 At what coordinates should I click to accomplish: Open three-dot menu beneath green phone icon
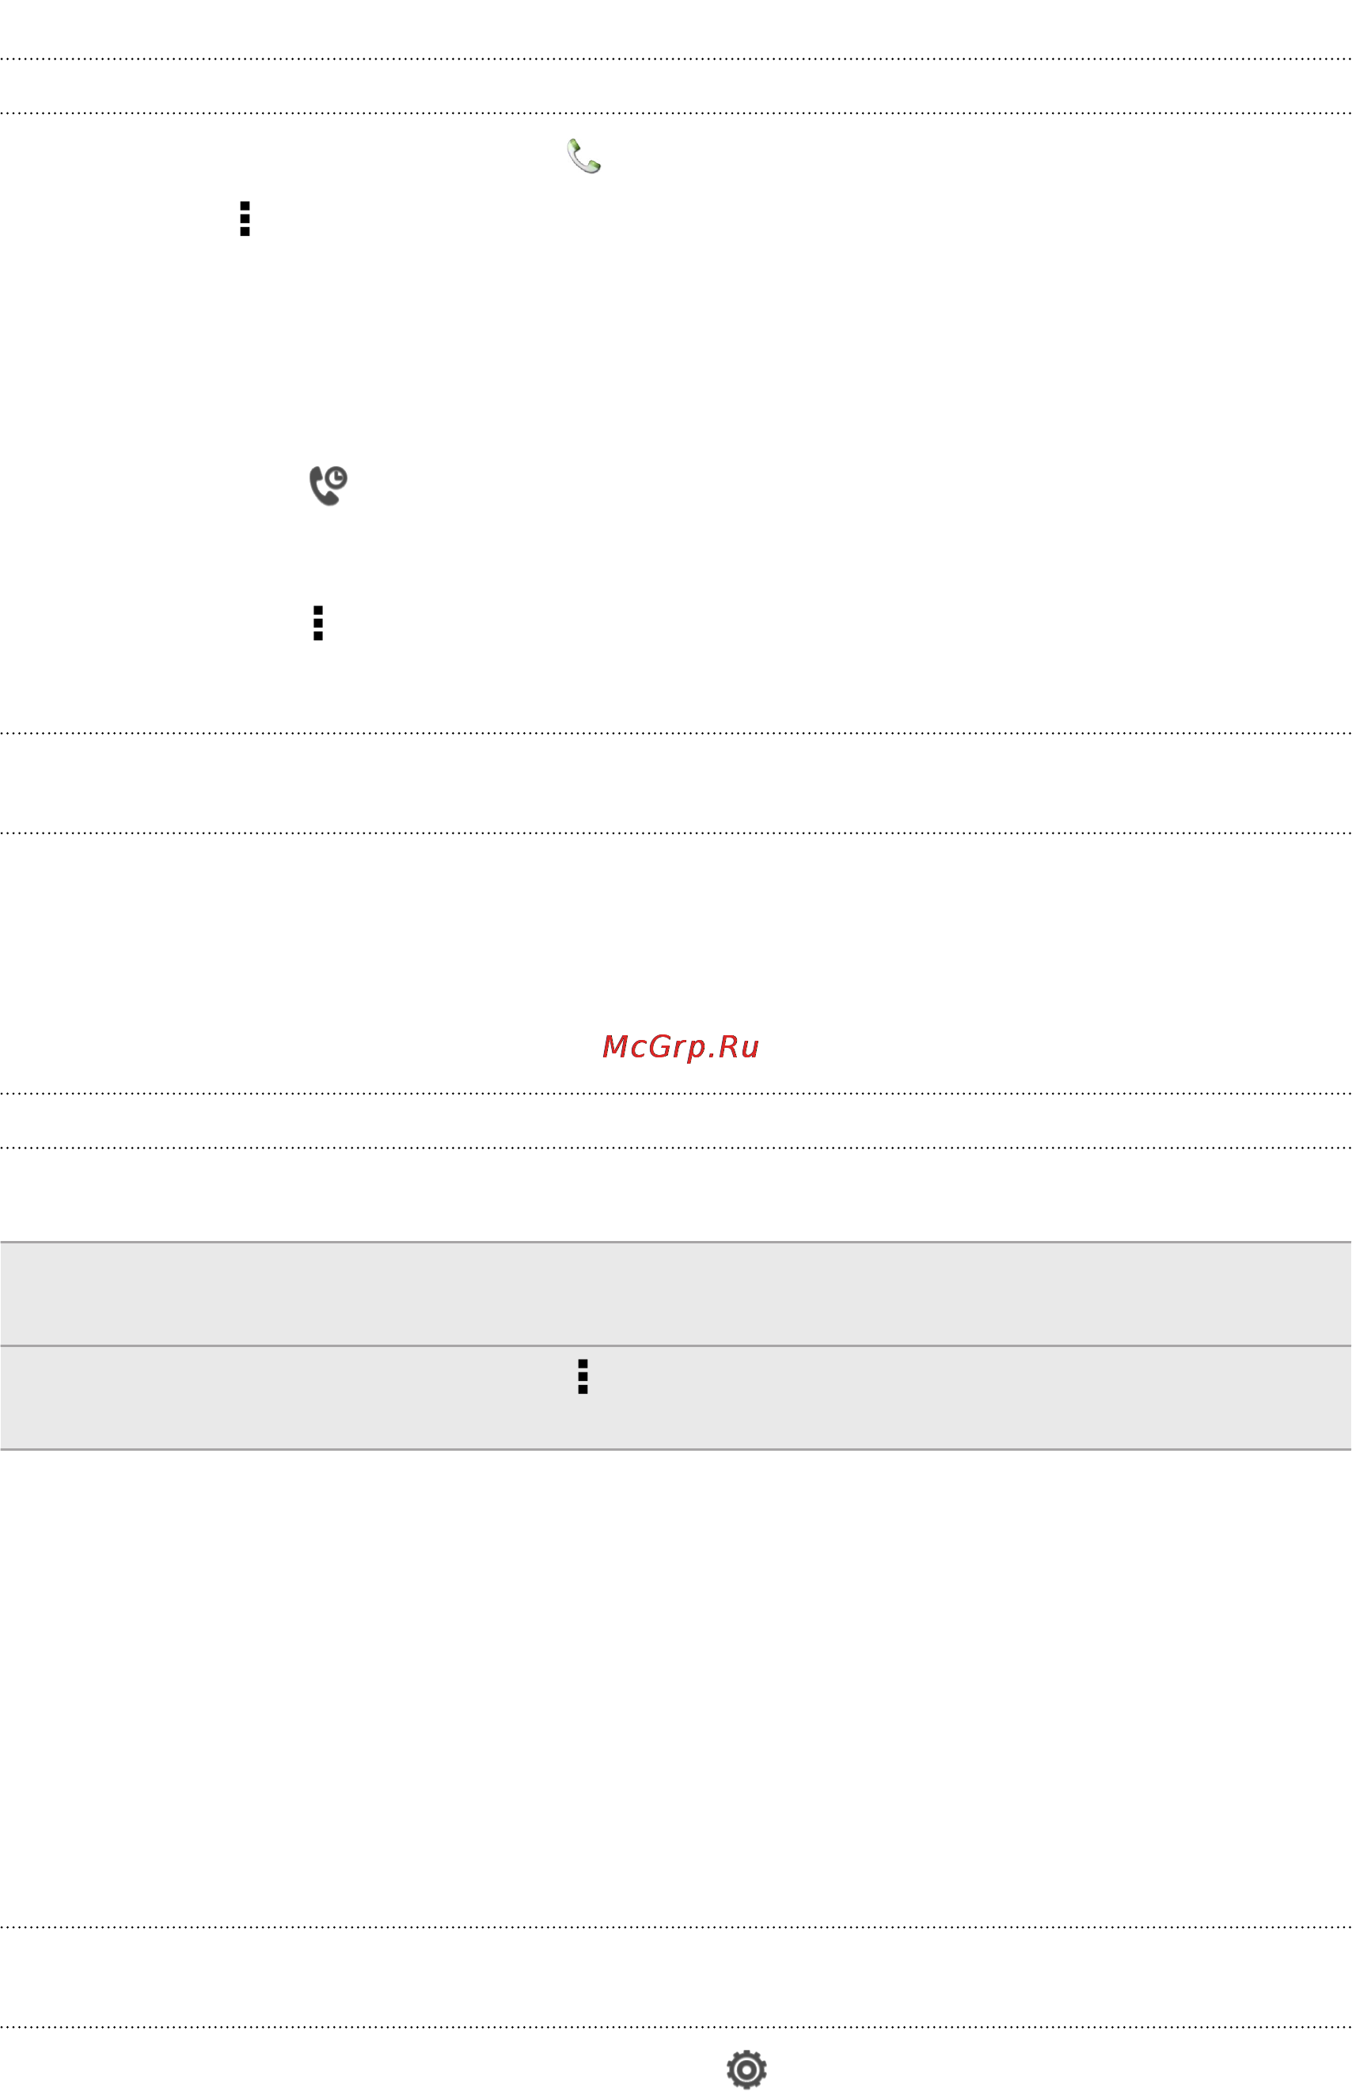click(x=245, y=218)
